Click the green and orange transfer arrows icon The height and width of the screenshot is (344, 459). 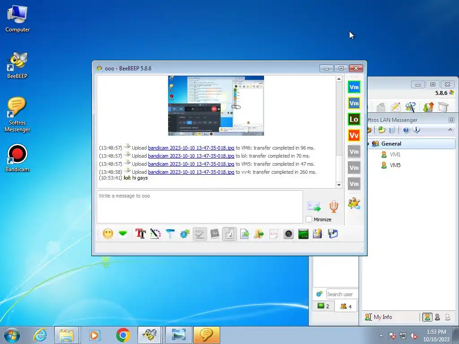428,107
